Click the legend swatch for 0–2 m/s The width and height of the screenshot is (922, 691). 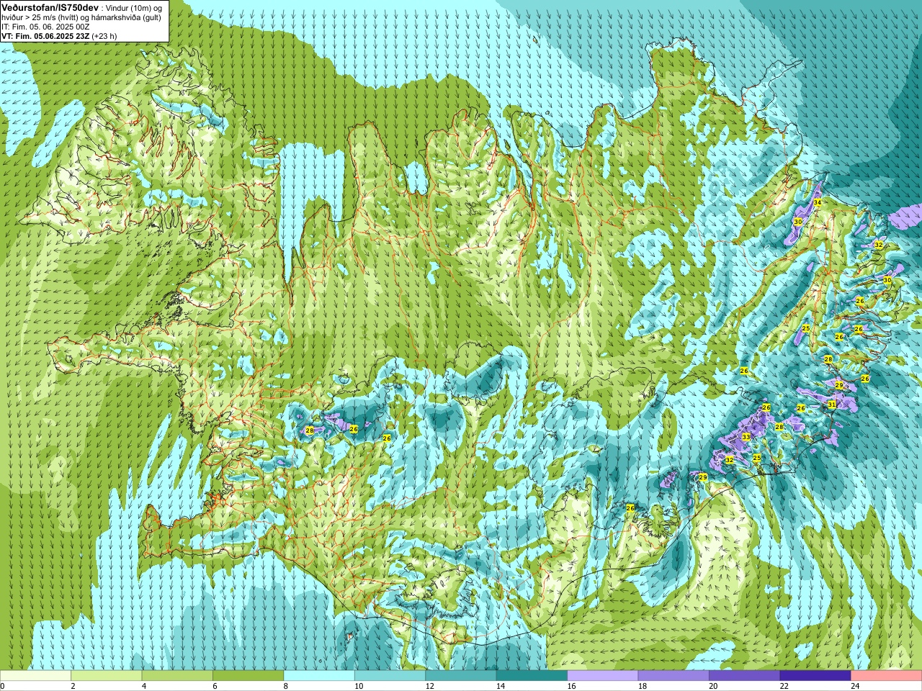click(x=35, y=676)
